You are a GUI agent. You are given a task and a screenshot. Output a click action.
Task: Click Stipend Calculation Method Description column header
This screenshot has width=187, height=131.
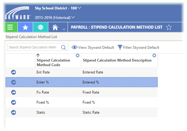pyautogui.click(x=117, y=60)
